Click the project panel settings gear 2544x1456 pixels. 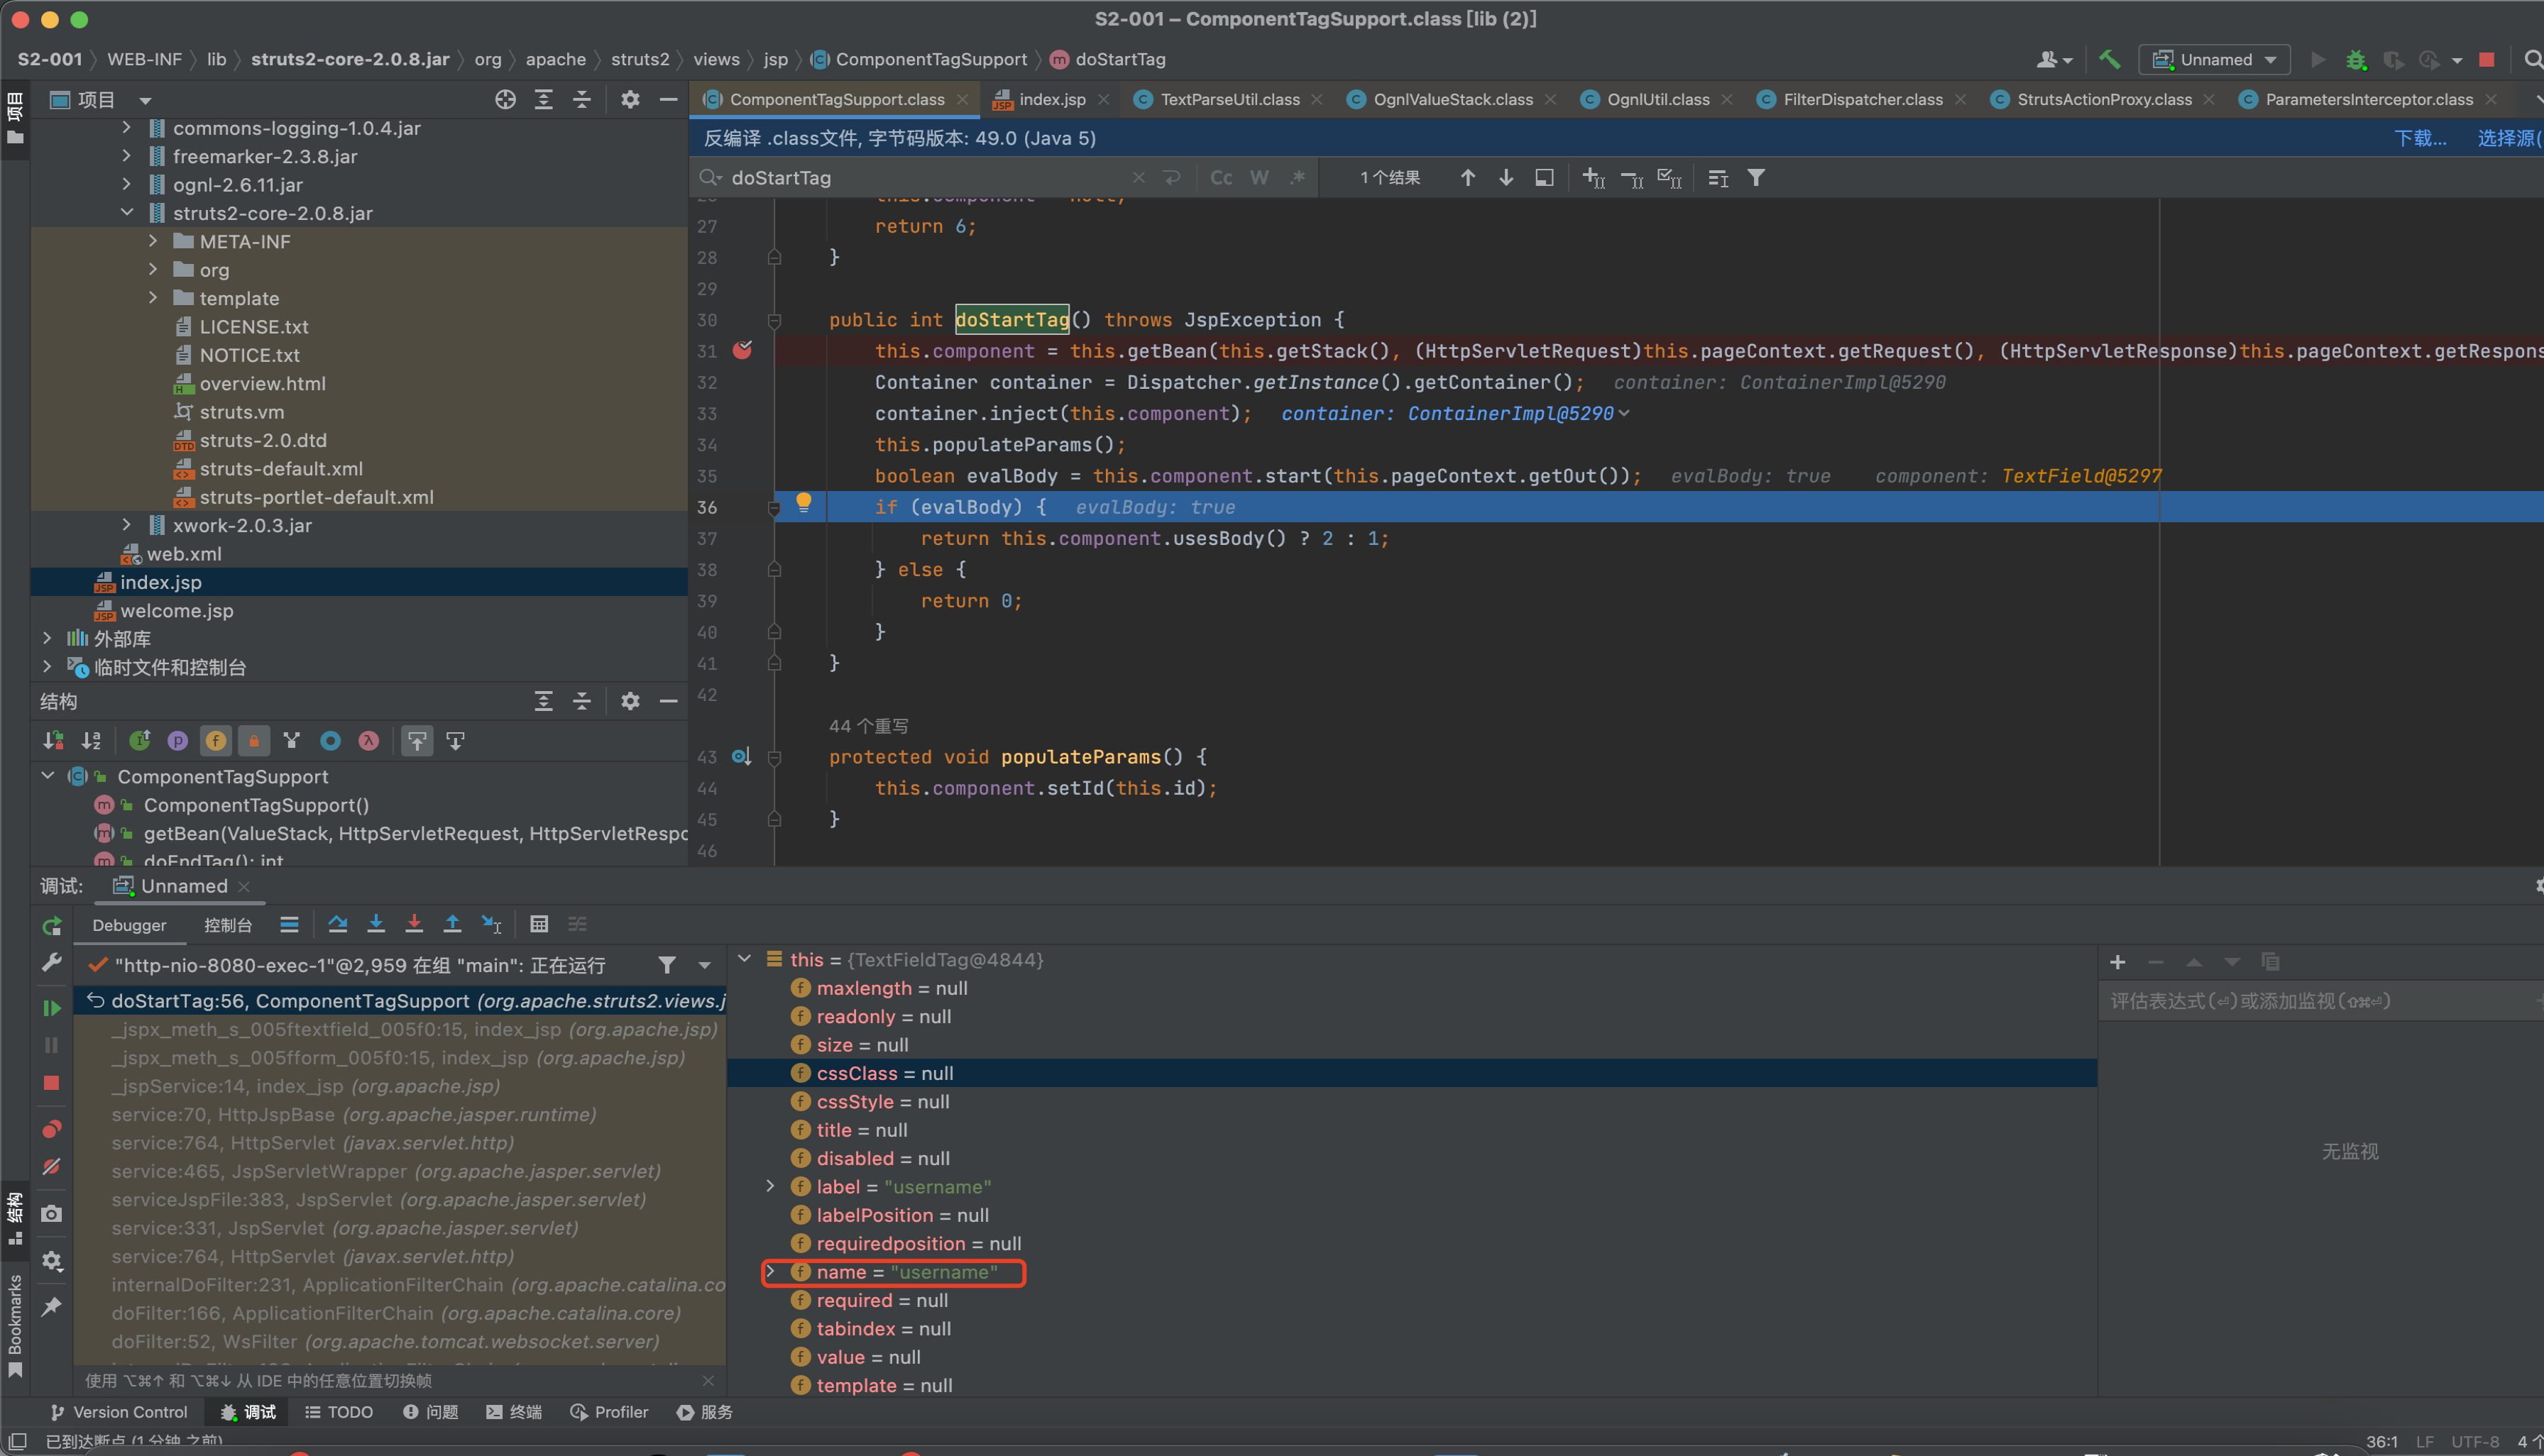pyautogui.click(x=629, y=99)
